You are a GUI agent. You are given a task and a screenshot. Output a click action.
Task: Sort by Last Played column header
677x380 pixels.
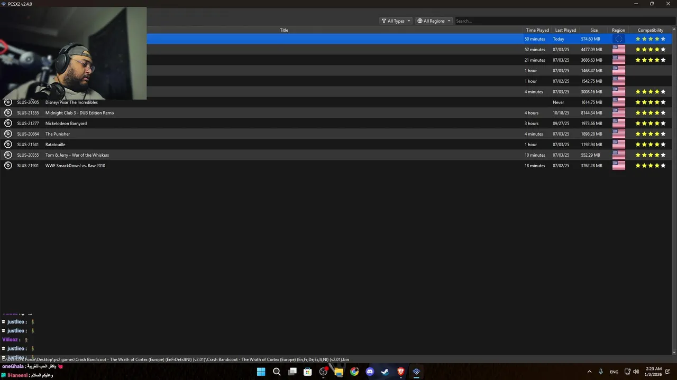[x=565, y=30]
